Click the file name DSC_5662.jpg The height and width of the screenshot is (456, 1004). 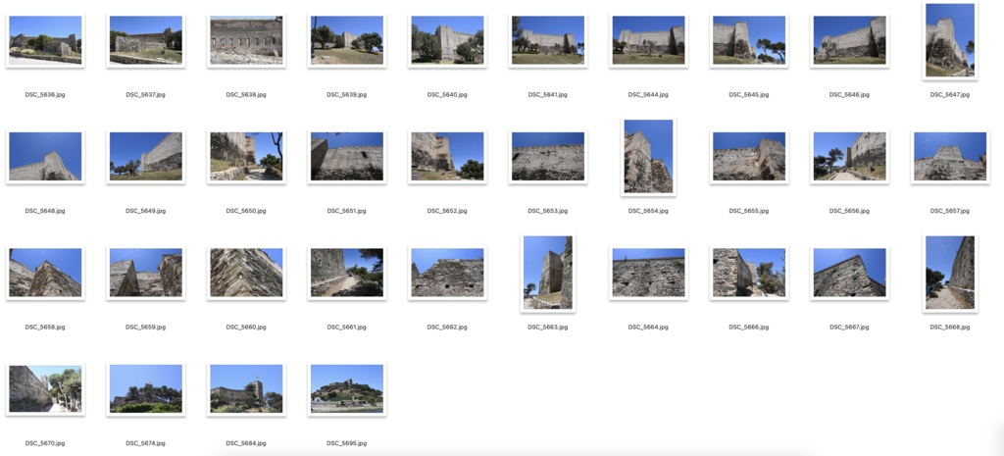pyautogui.click(x=447, y=328)
